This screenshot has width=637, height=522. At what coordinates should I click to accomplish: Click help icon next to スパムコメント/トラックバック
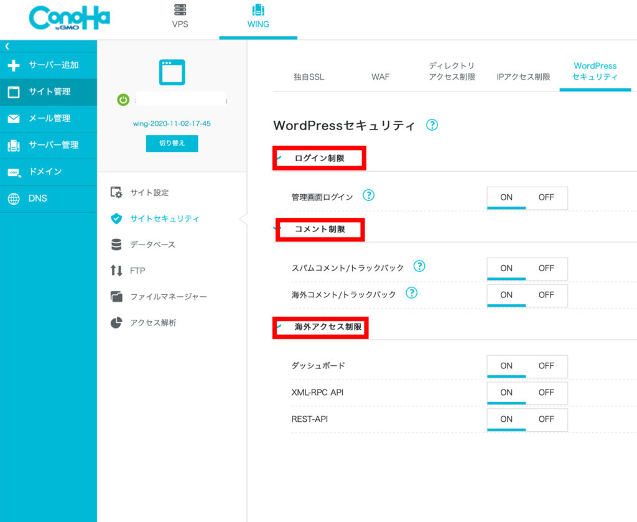click(419, 266)
